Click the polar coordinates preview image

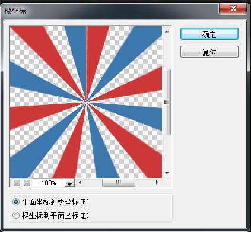(86, 102)
